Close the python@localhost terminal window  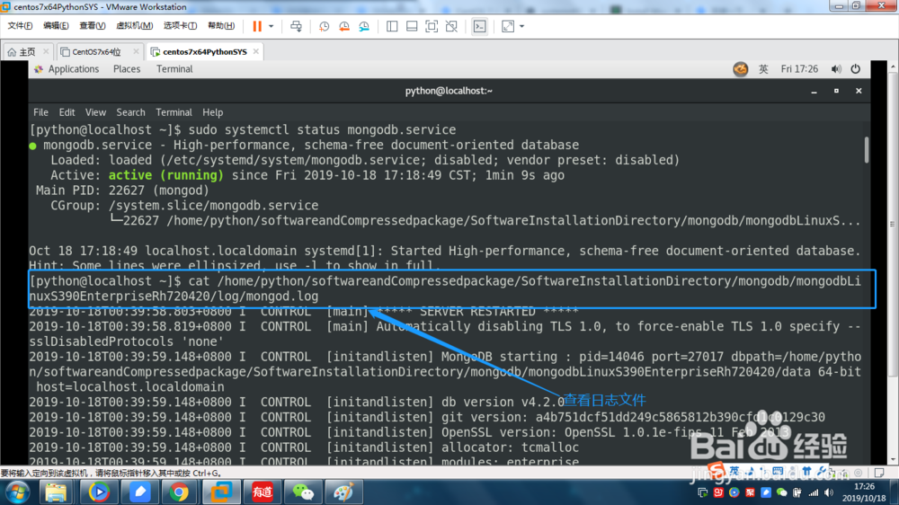(x=859, y=91)
